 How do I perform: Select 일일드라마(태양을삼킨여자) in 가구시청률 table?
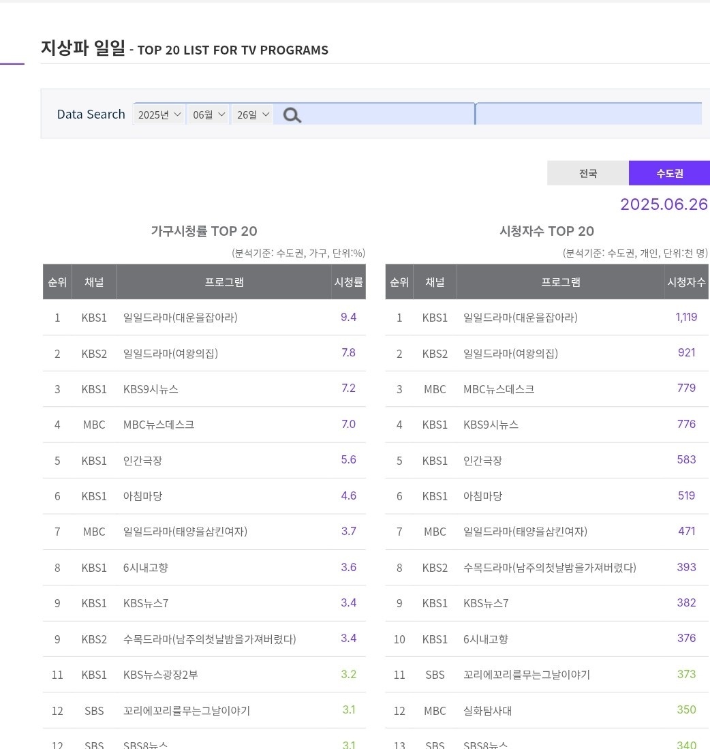(185, 532)
